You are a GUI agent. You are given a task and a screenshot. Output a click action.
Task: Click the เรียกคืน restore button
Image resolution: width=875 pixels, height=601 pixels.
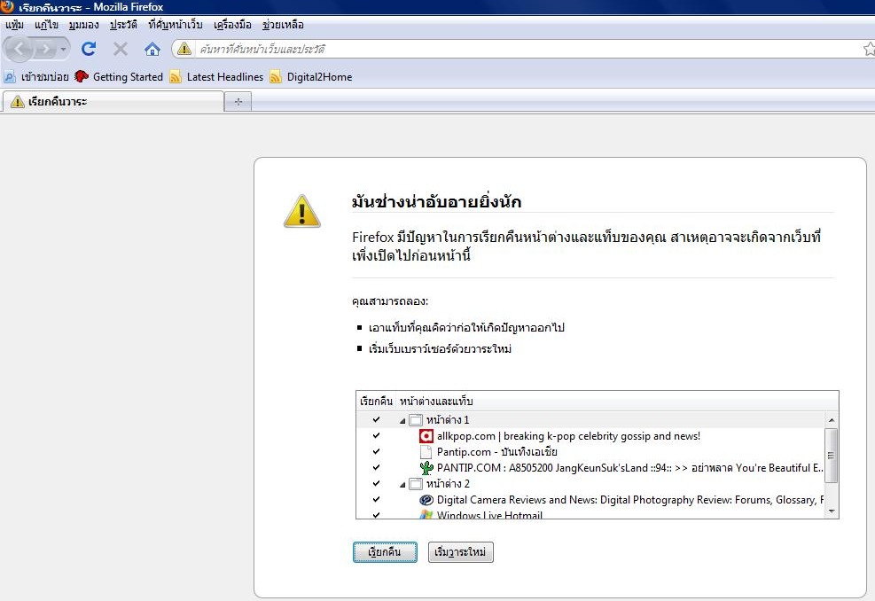click(385, 552)
